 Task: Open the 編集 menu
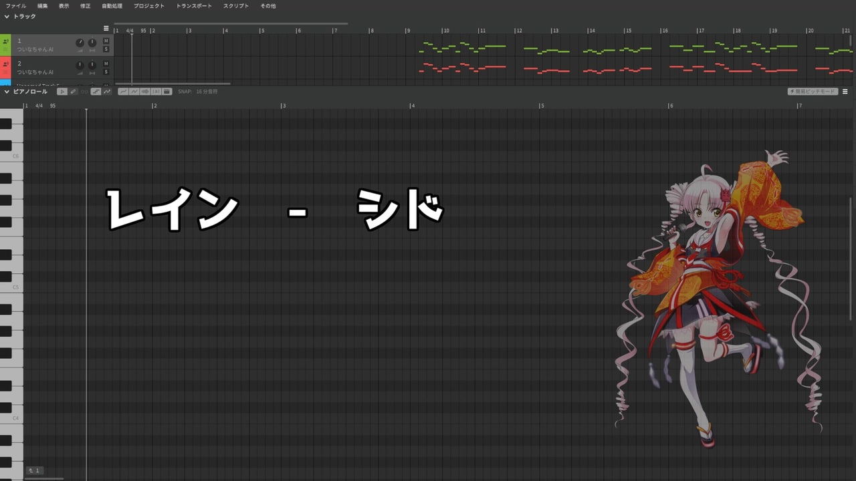42,6
